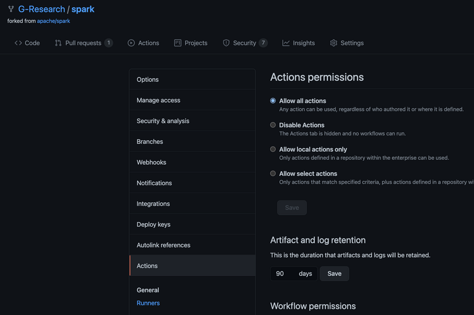Select Manage access in the sidebar
Image resolution: width=474 pixels, height=315 pixels.
coord(192,100)
